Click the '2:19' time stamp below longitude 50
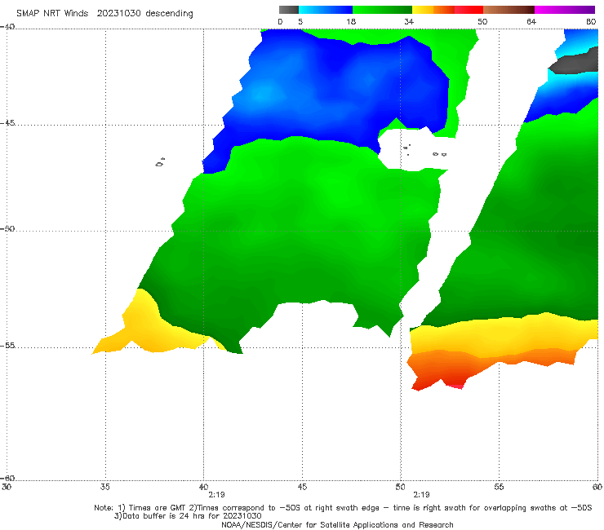This screenshot has height=530, width=604. (421, 495)
